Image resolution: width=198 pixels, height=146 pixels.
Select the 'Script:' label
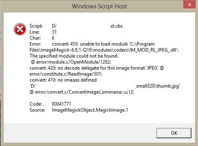click(x=36, y=26)
